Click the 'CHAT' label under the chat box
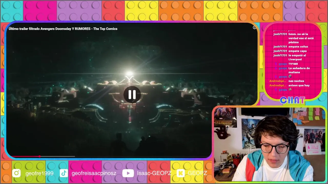Image resolution: width=328 pixels, height=184 pixels. 292,100
